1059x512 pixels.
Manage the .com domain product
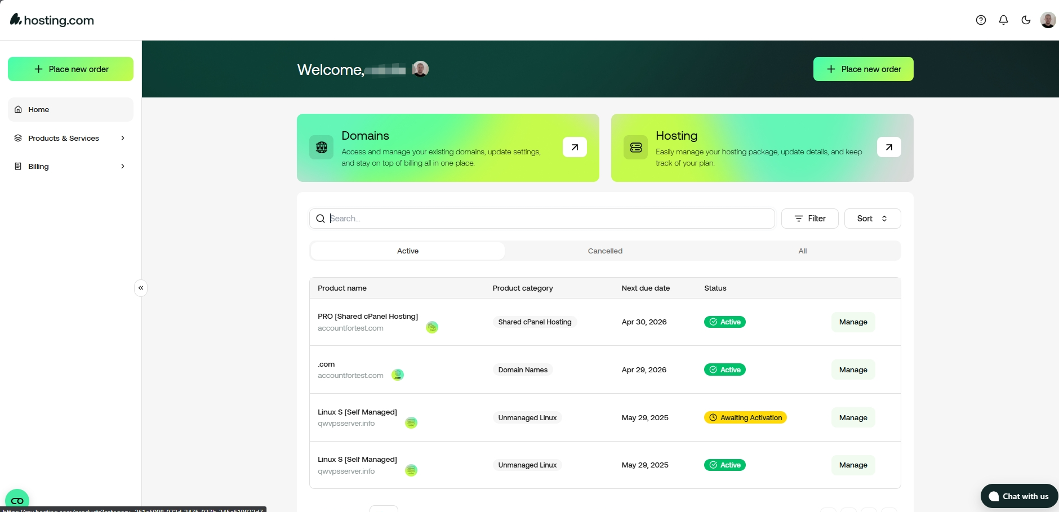click(853, 369)
